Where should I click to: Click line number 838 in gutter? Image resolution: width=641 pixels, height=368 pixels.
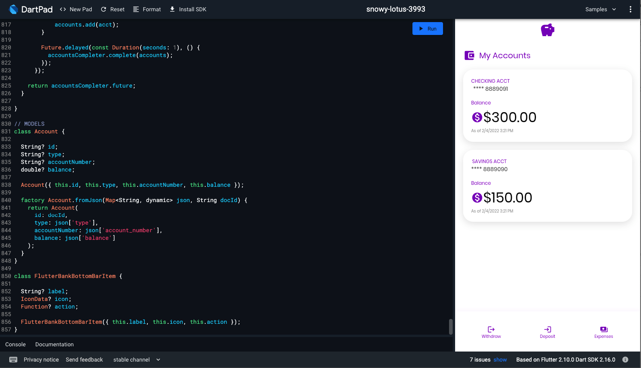pyautogui.click(x=6, y=185)
